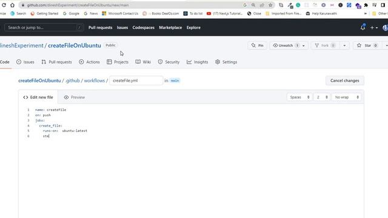
Task: Reload the page with the browser refresh icon
Action: pyautogui.click(x=4, y=5)
